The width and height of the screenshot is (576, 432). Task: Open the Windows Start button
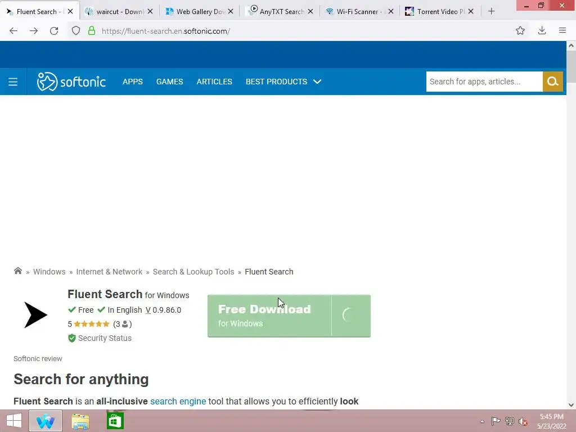(14, 421)
